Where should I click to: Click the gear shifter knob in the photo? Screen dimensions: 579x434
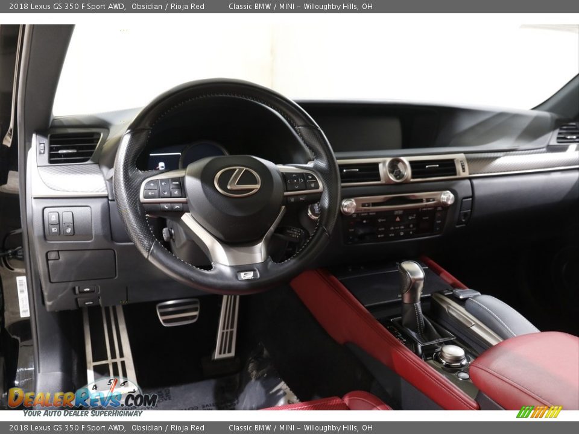(412, 282)
